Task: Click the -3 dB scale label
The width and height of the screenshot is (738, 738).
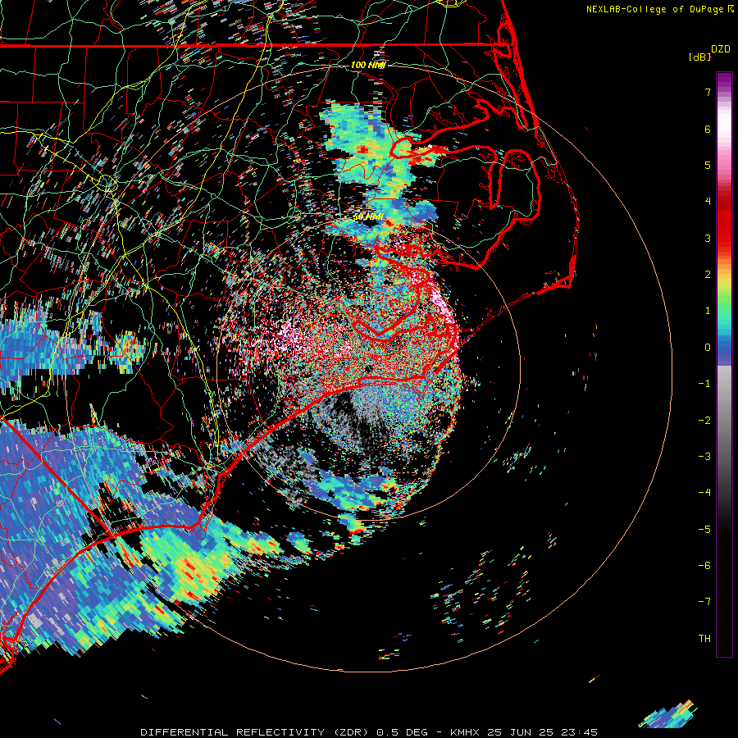Action: (x=704, y=457)
